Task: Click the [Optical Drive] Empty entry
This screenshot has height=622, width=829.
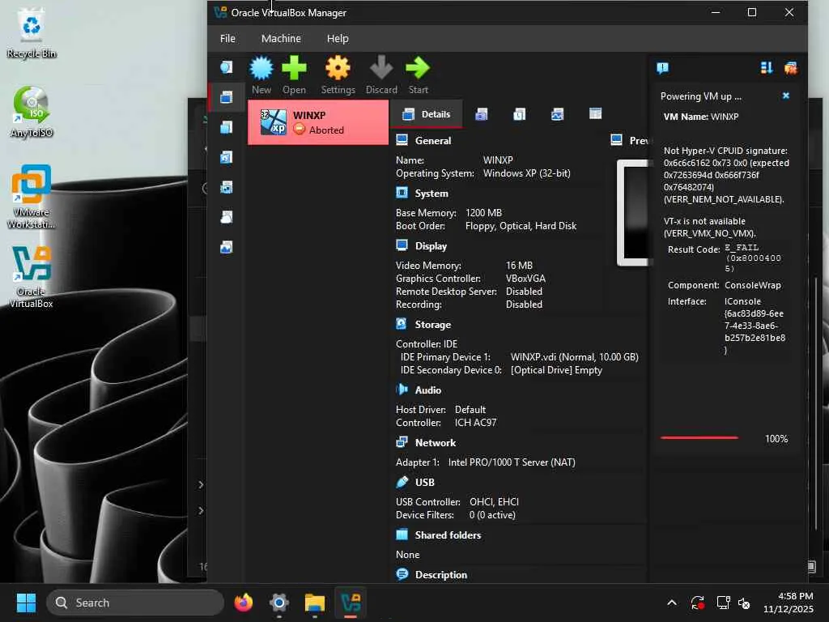Action: 556,370
